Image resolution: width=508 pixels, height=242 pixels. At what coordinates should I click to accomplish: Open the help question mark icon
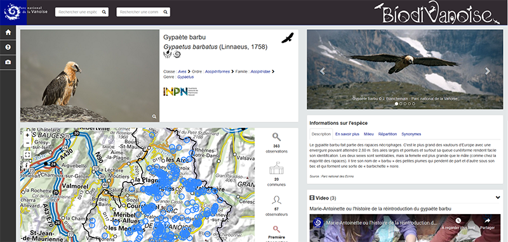pyautogui.click(x=8, y=47)
